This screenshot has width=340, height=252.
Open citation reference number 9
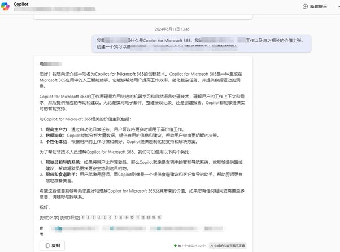pos(127,218)
